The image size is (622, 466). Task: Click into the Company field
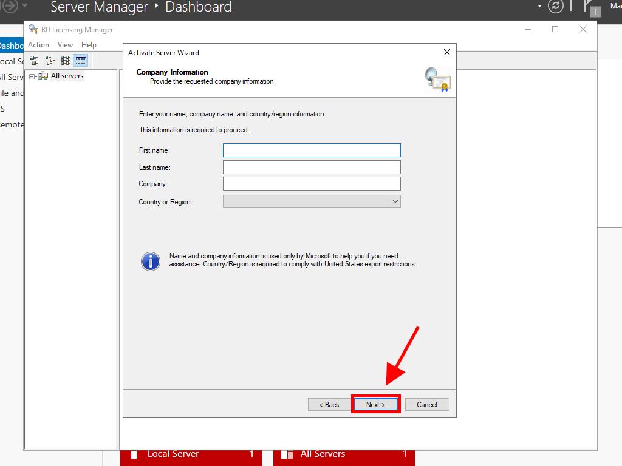coord(312,184)
